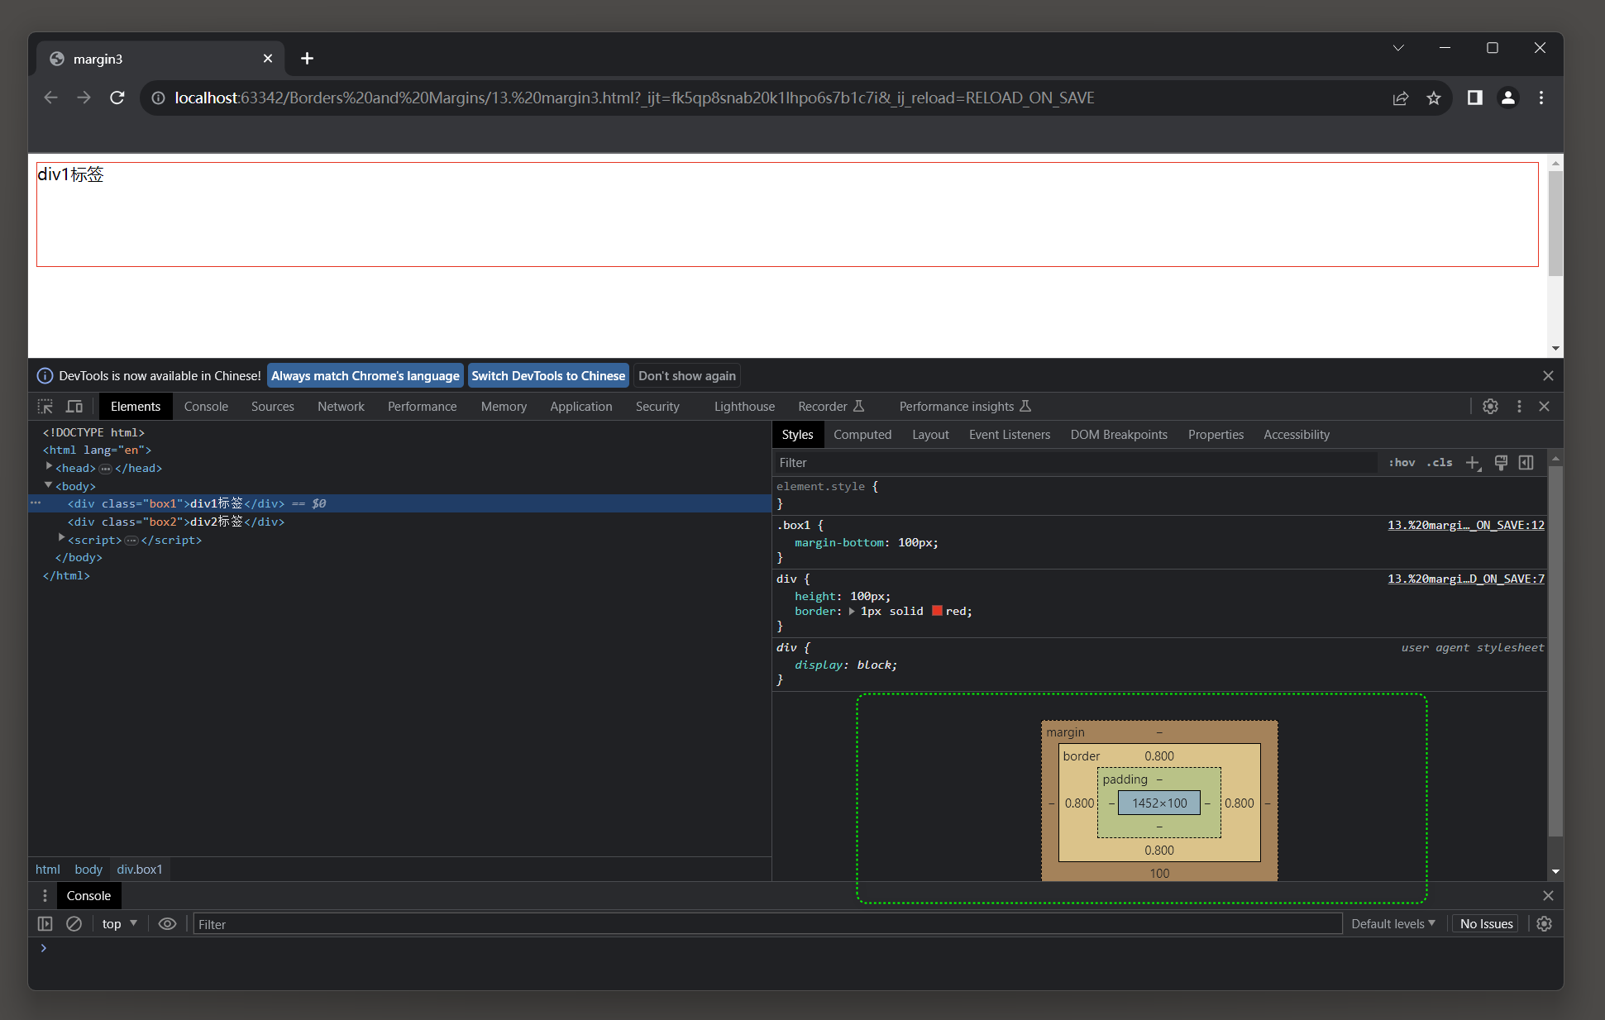Open a new tab plus button
This screenshot has height=1020, width=1605.
click(x=307, y=58)
